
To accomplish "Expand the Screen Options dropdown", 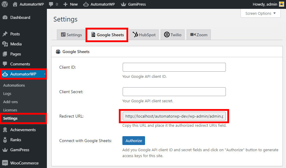I will pyautogui.click(x=260, y=13).
